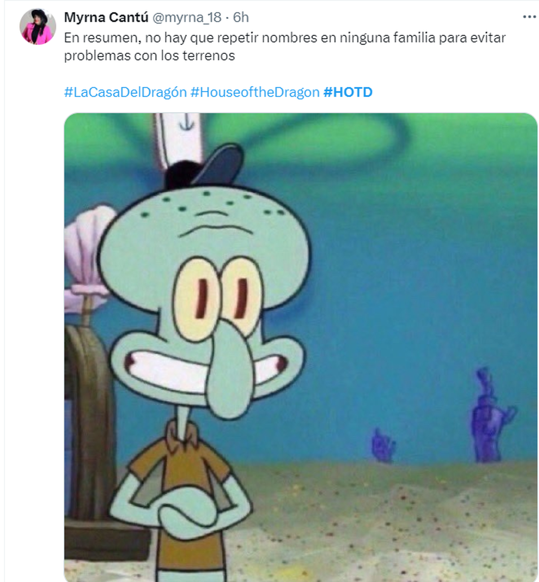539x582 pixels.
Task: Click the tweet line starting "En resumen"
Action: click(285, 38)
